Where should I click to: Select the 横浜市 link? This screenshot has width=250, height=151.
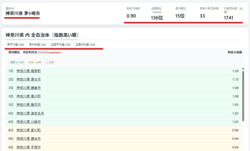coord(28,139)
